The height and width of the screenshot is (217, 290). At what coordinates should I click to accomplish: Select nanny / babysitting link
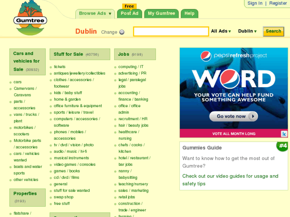pyautogui.click(x=128, y=174)
